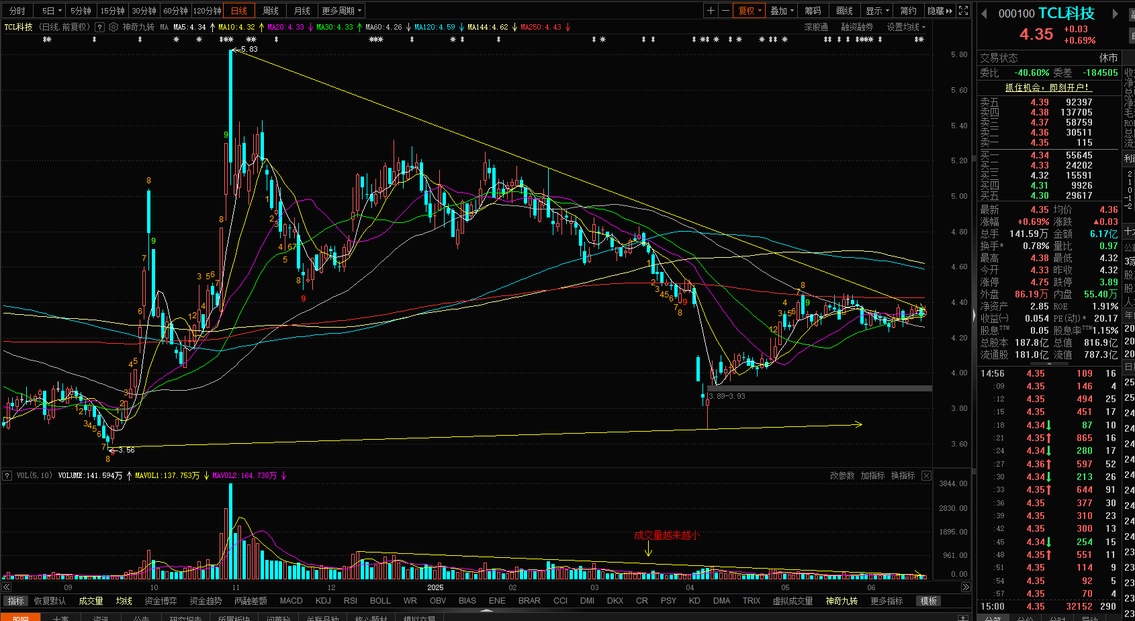Go to previous stock with left arrow
This screenshot has width=1135, height=621.
tap(985, 13)
